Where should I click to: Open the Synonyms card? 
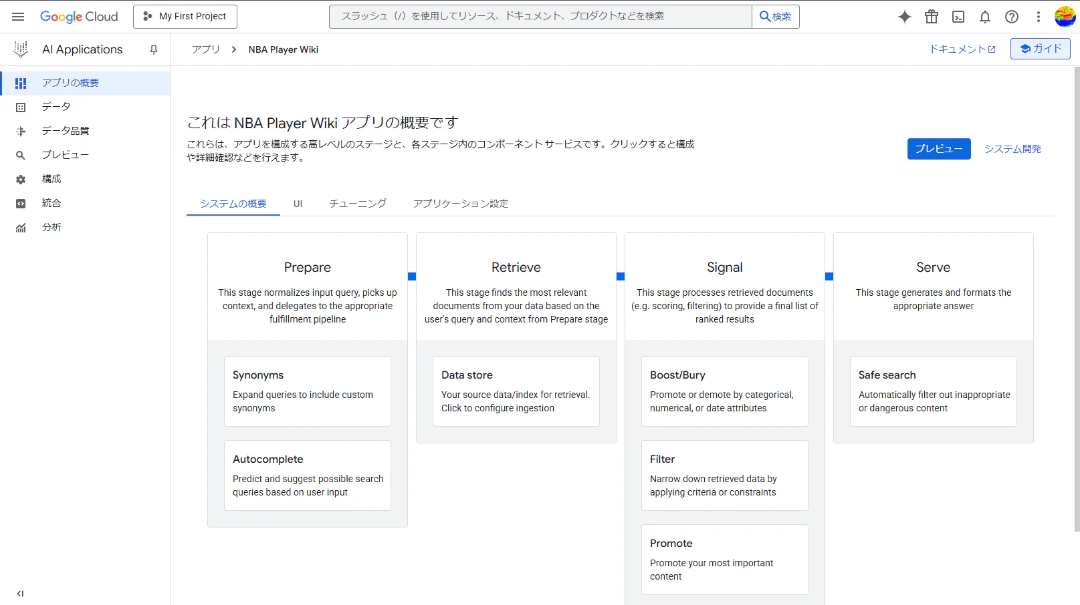pyautogui.click(x=308, y=391)
